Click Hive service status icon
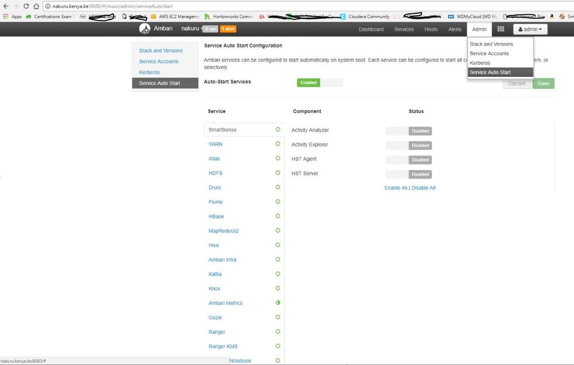Screen dimensions: 574x365 278,245
